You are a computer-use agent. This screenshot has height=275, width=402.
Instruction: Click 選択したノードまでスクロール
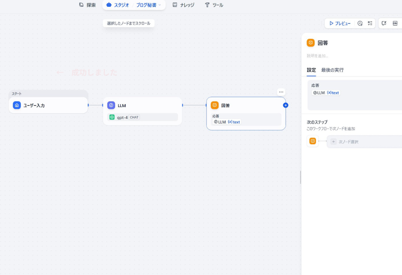click(x=129, y=23)
